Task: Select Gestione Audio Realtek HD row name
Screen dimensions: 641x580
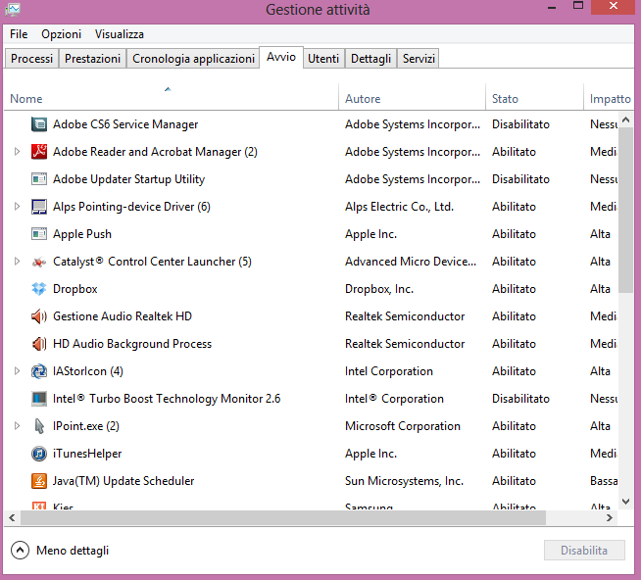Action: (123, 316)
